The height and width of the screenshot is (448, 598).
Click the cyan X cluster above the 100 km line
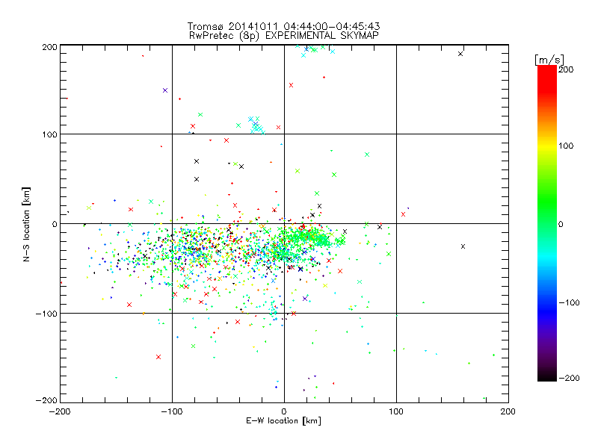256,125
